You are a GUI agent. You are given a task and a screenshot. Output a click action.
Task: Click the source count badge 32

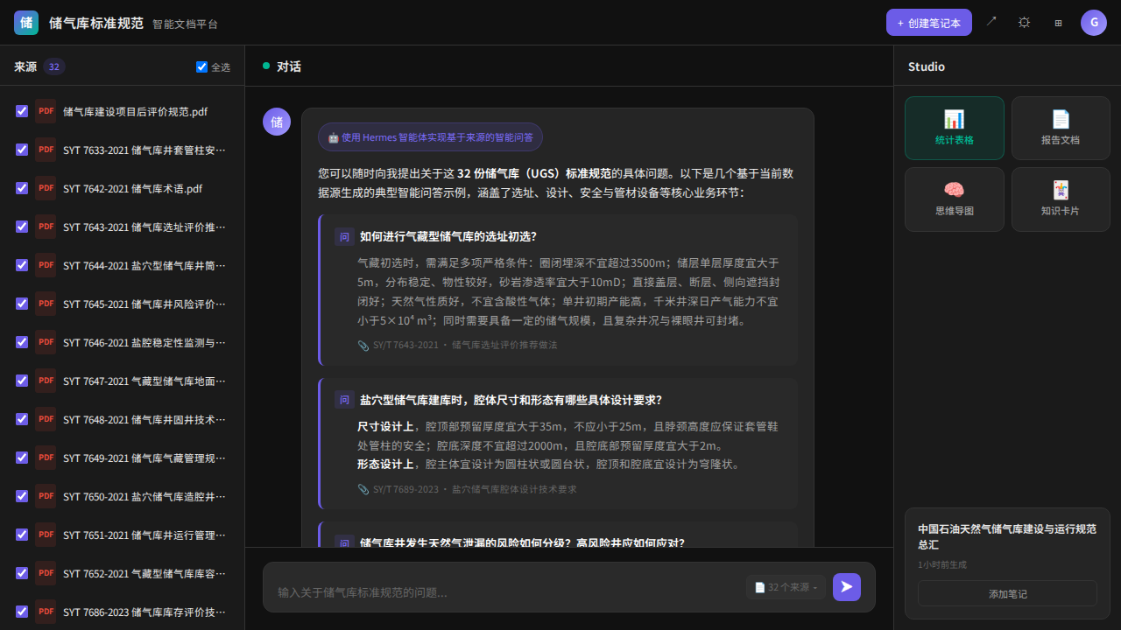[54, 66]
